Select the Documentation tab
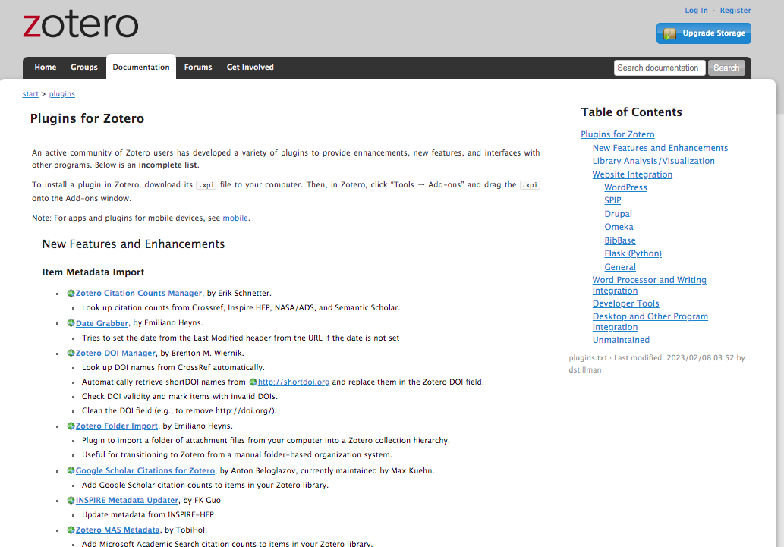 tap(141, 67)
